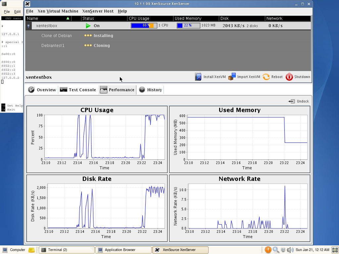Click the 22% memory usage bar
Screen dimensions: 339x254
pyautogui.click(x=188, y=25)
